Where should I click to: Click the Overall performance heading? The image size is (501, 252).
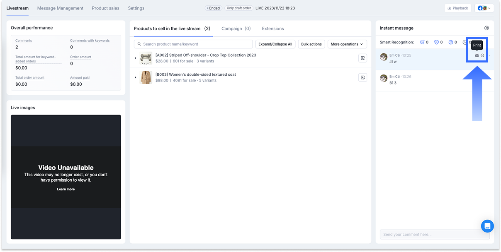coord(32,28)
